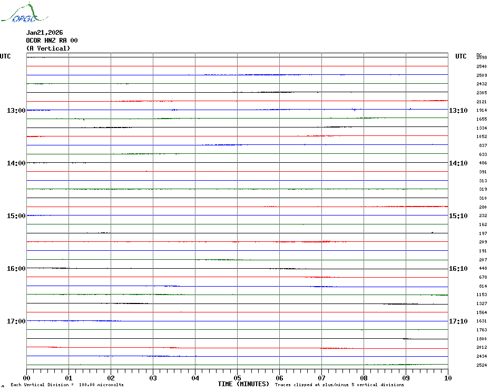Click the DC offset value 162
Screen dimensions: 490x392
tap(483, 224)
